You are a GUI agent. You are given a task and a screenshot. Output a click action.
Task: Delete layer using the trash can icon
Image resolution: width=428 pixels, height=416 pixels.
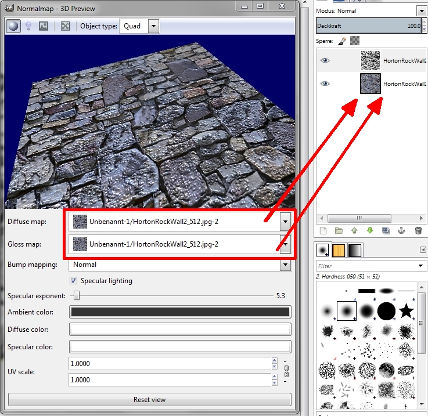tap(418, 231)
